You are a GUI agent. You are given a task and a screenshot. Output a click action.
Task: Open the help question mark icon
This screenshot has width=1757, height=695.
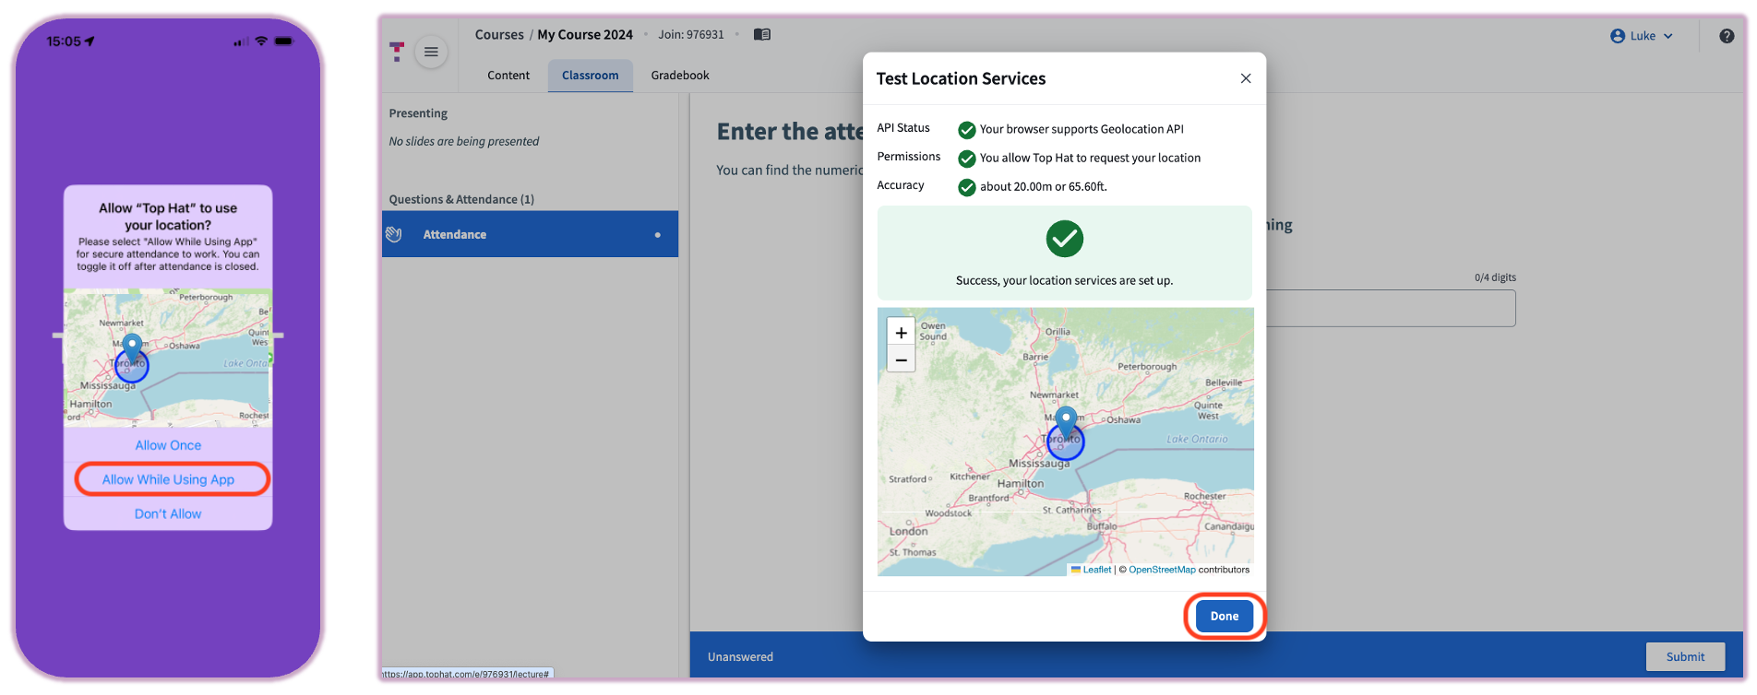[1726, 36]
